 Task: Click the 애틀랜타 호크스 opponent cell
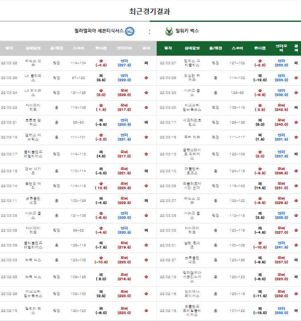[192, 171]
